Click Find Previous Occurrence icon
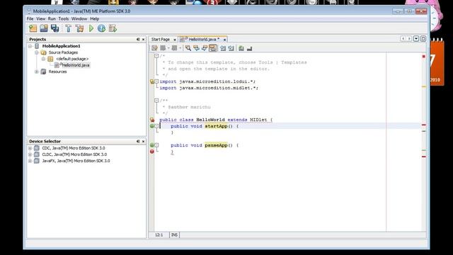The image size is (453, 255). coord(197,48)
